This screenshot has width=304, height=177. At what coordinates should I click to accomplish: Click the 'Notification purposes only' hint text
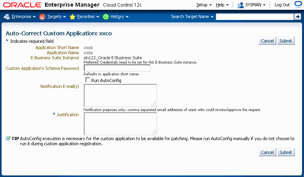[x=172, y=110]
